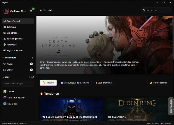Open the Téléchargements section
Image resolution: width=174 pixels, height=125 pixels.
18,39
